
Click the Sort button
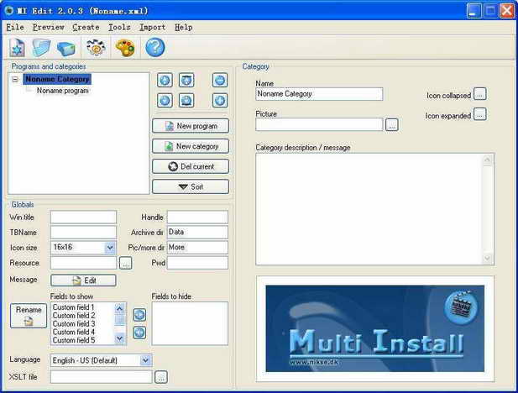(191, 186)
